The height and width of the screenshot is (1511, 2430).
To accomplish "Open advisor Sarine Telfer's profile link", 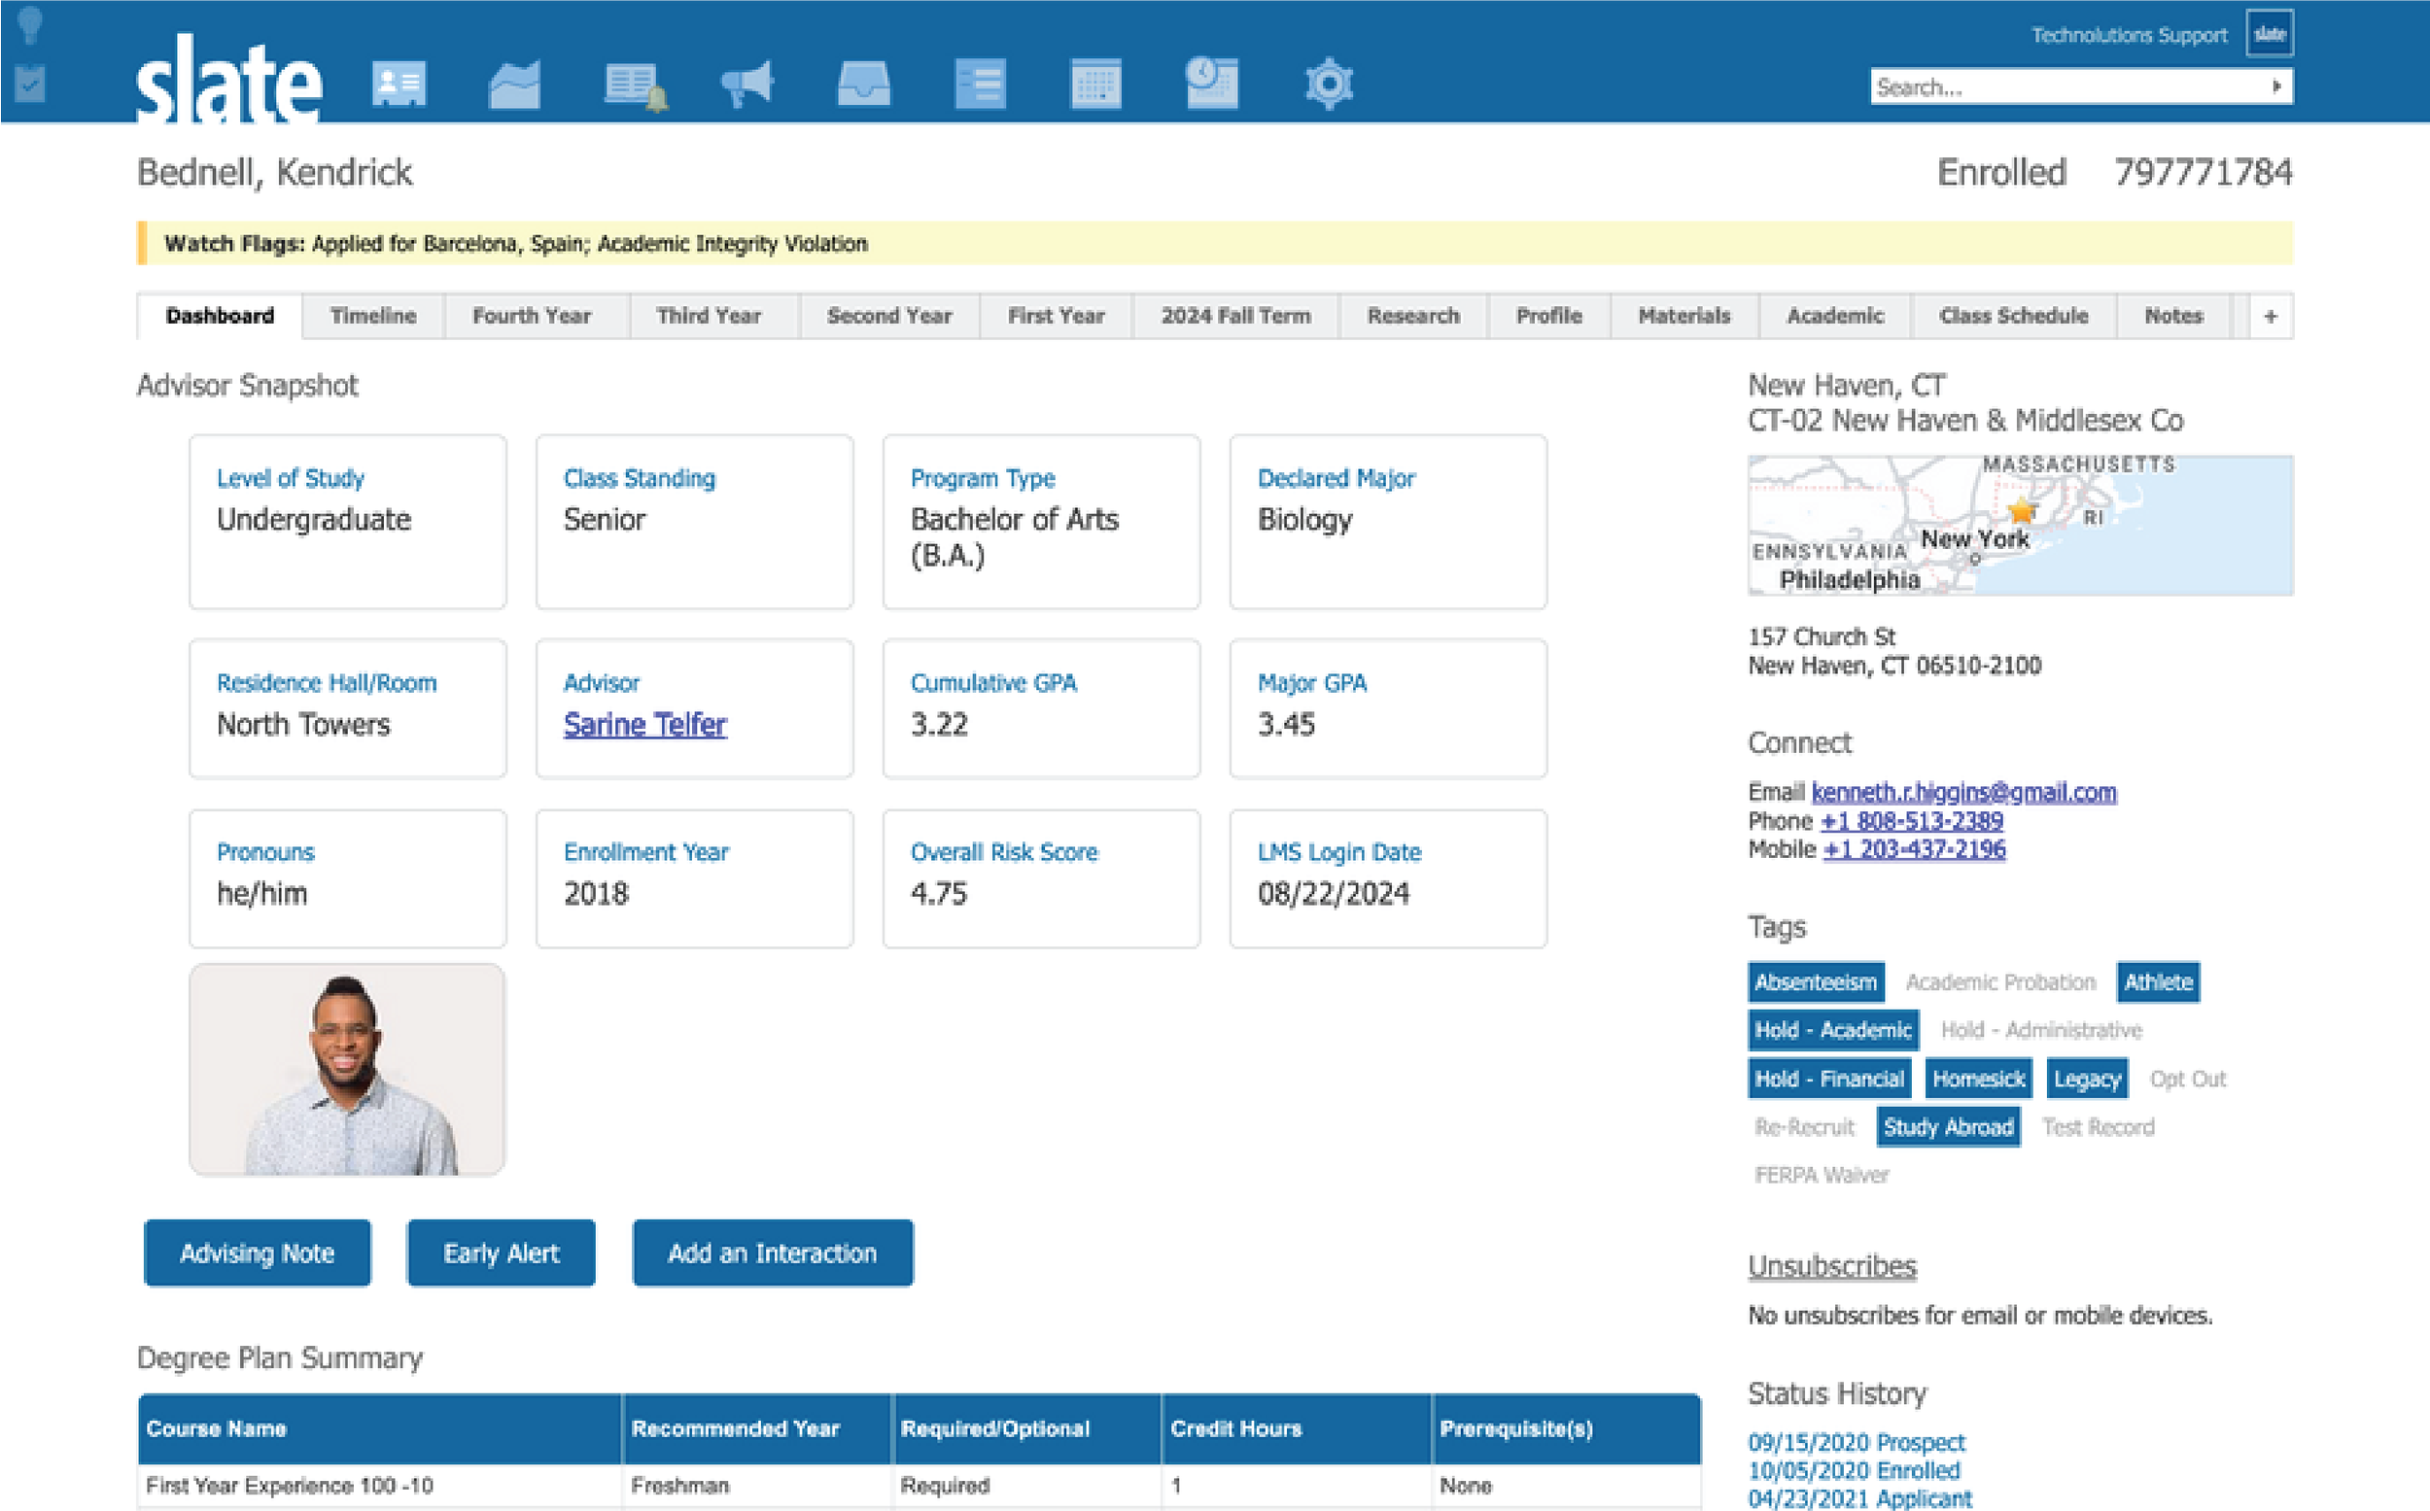I will [x=644, y=724].
